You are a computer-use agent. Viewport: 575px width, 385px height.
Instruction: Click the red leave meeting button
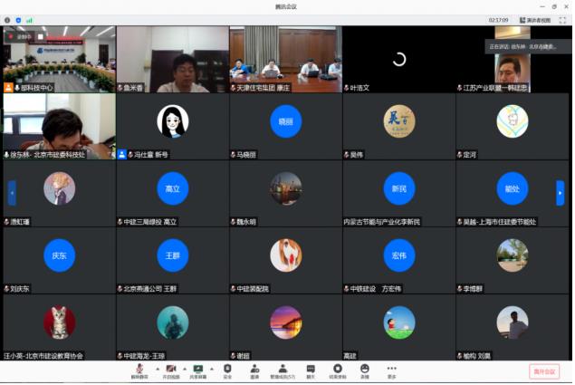(x=544, y=371)
